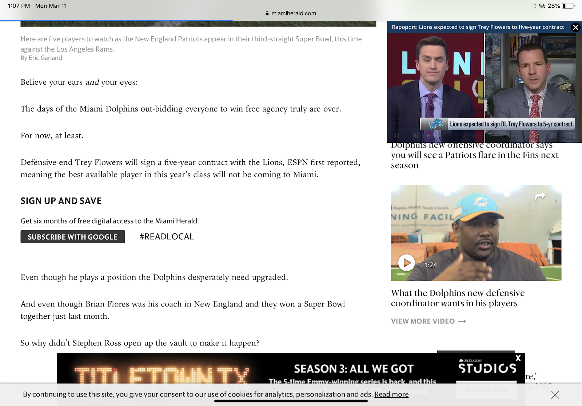Click the Lions logo in video ticker
Screen dimensions: 582x406
coord(435,124)
